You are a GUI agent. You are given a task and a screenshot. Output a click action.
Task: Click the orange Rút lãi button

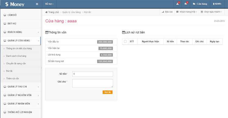tap(107, 92)
